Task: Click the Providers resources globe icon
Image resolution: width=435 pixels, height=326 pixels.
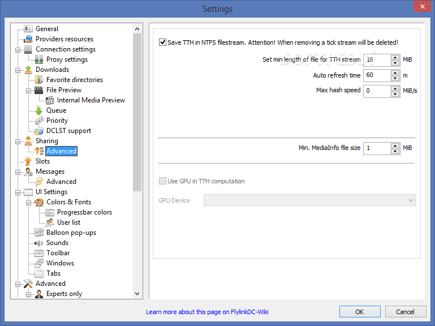Action: 28,39
